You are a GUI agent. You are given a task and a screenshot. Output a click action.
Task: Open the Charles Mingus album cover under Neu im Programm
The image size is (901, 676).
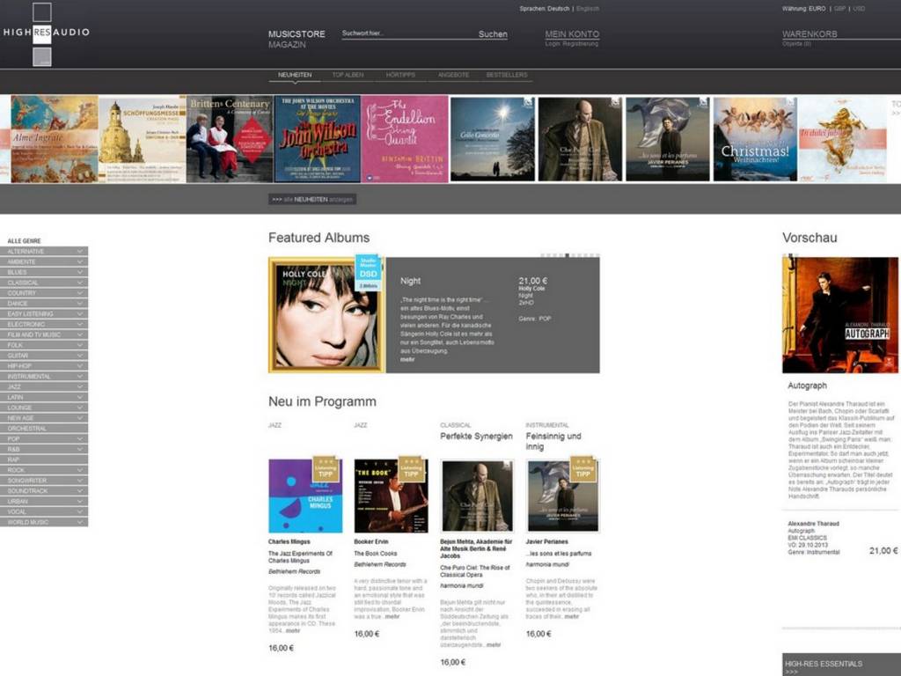pos(305,496)
